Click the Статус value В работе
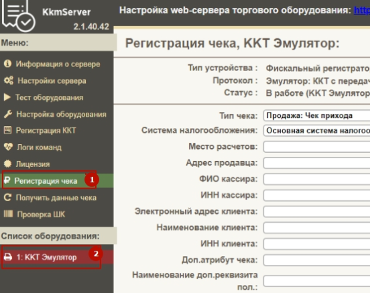 click(318, 93)
